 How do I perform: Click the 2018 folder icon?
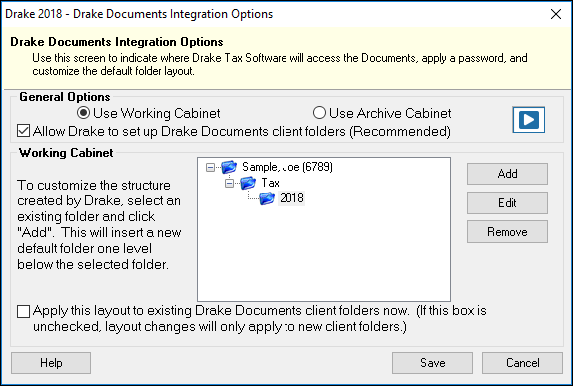point(267,198)
